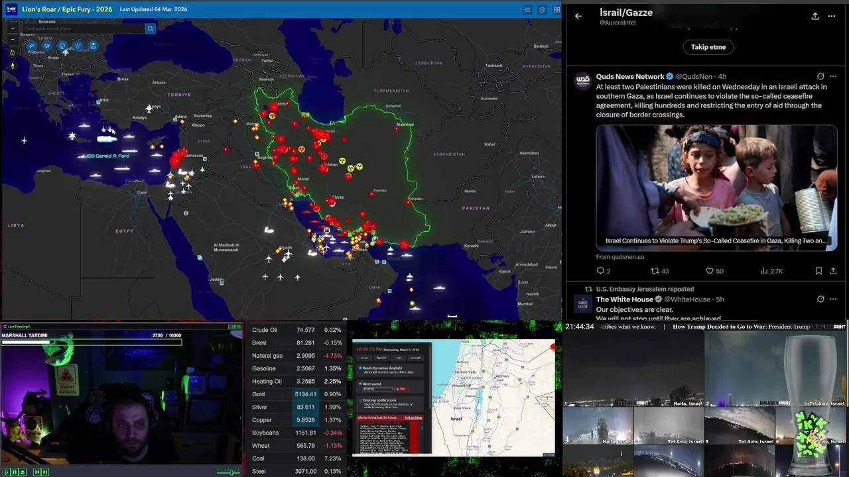Open Quds News Network profile name

point(630,77)
